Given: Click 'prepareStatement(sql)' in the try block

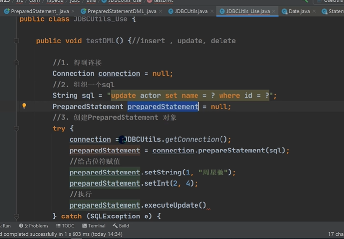Looking at the screenshot, I should tap(242, 151).
